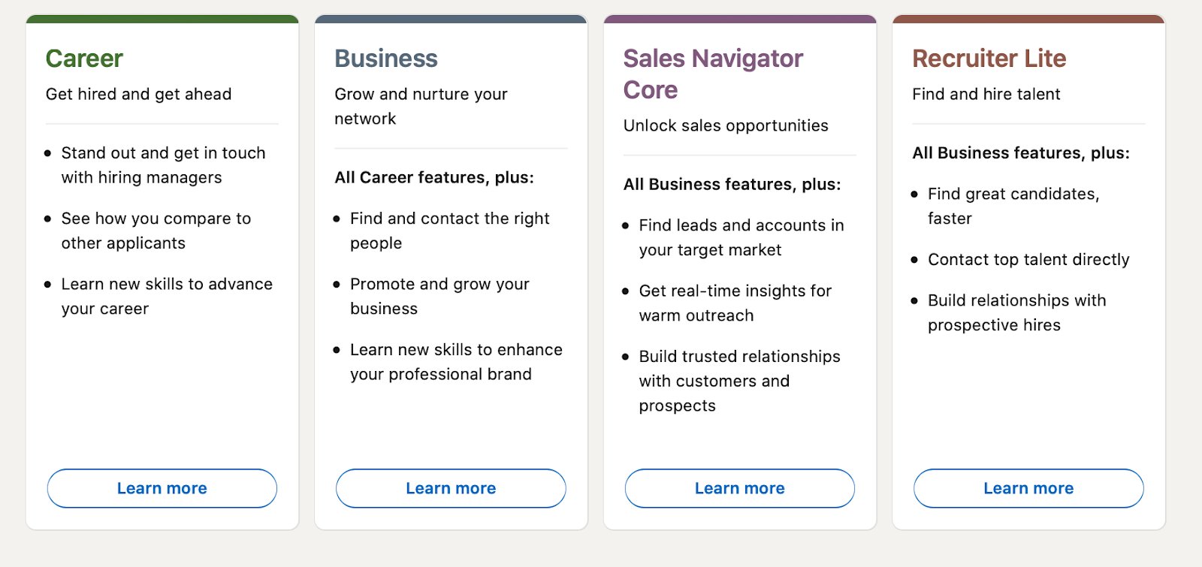Click the Recruiter Lite title
Viewport: 1202px width, 567px height.
(989, 59)
